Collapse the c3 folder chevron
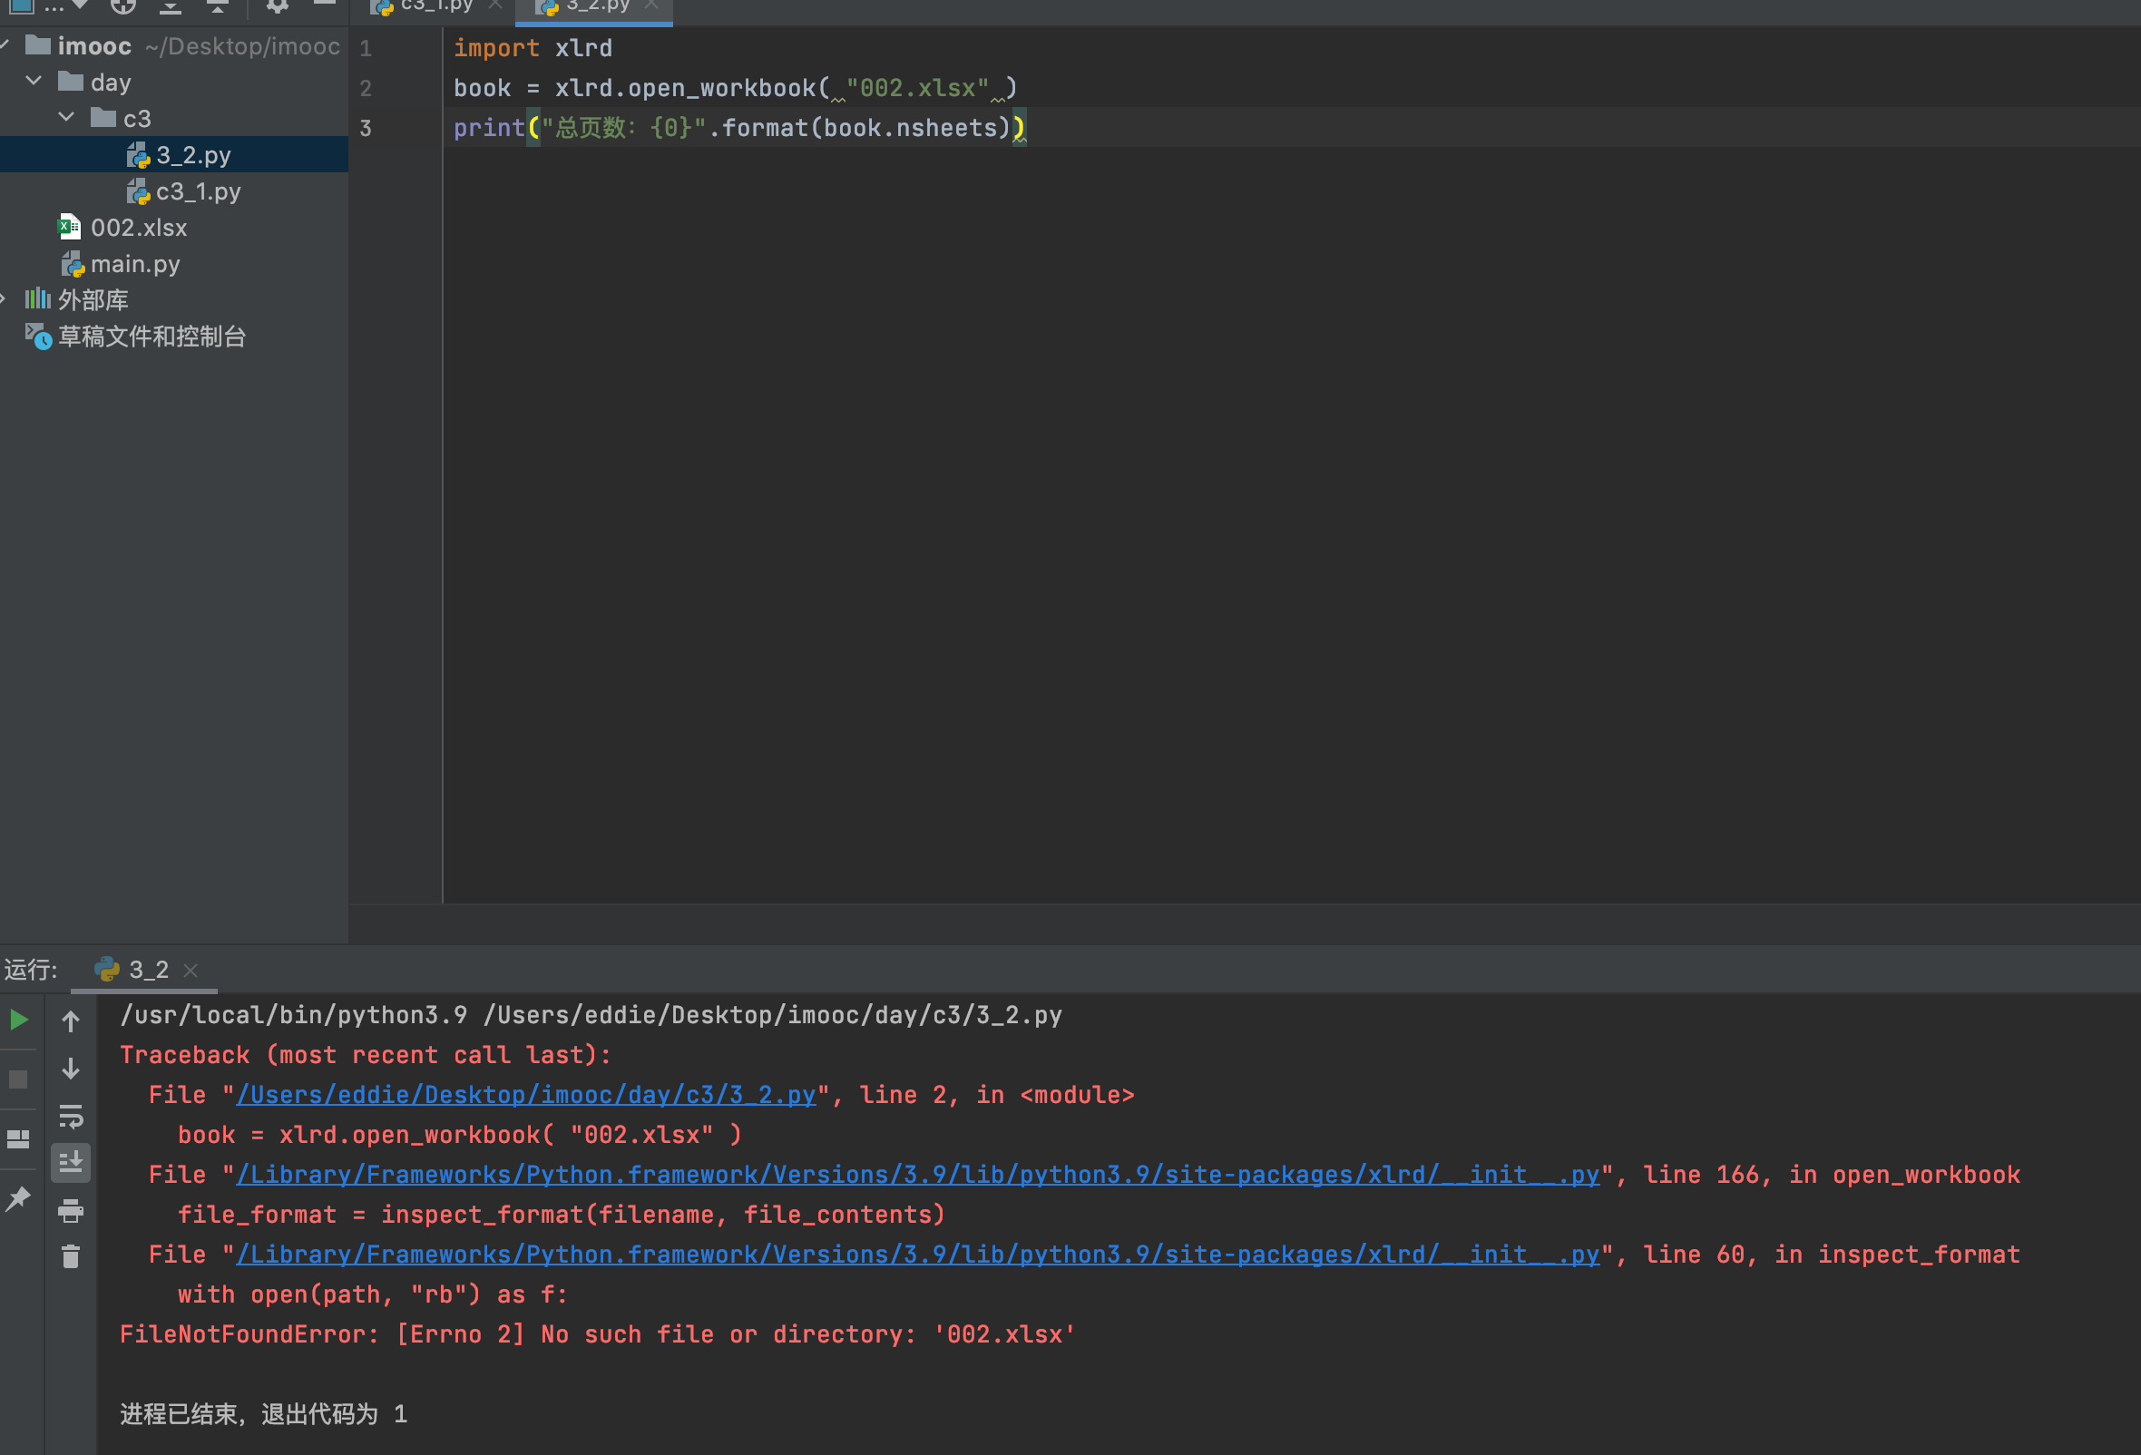This screenshot has width=2141, height=1455. 66,117
